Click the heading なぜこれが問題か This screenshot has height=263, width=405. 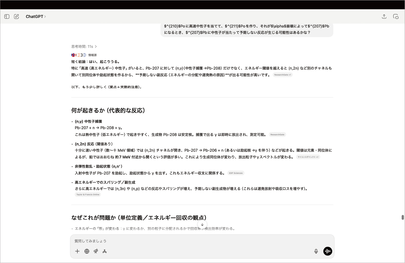[x=139, y=218]
